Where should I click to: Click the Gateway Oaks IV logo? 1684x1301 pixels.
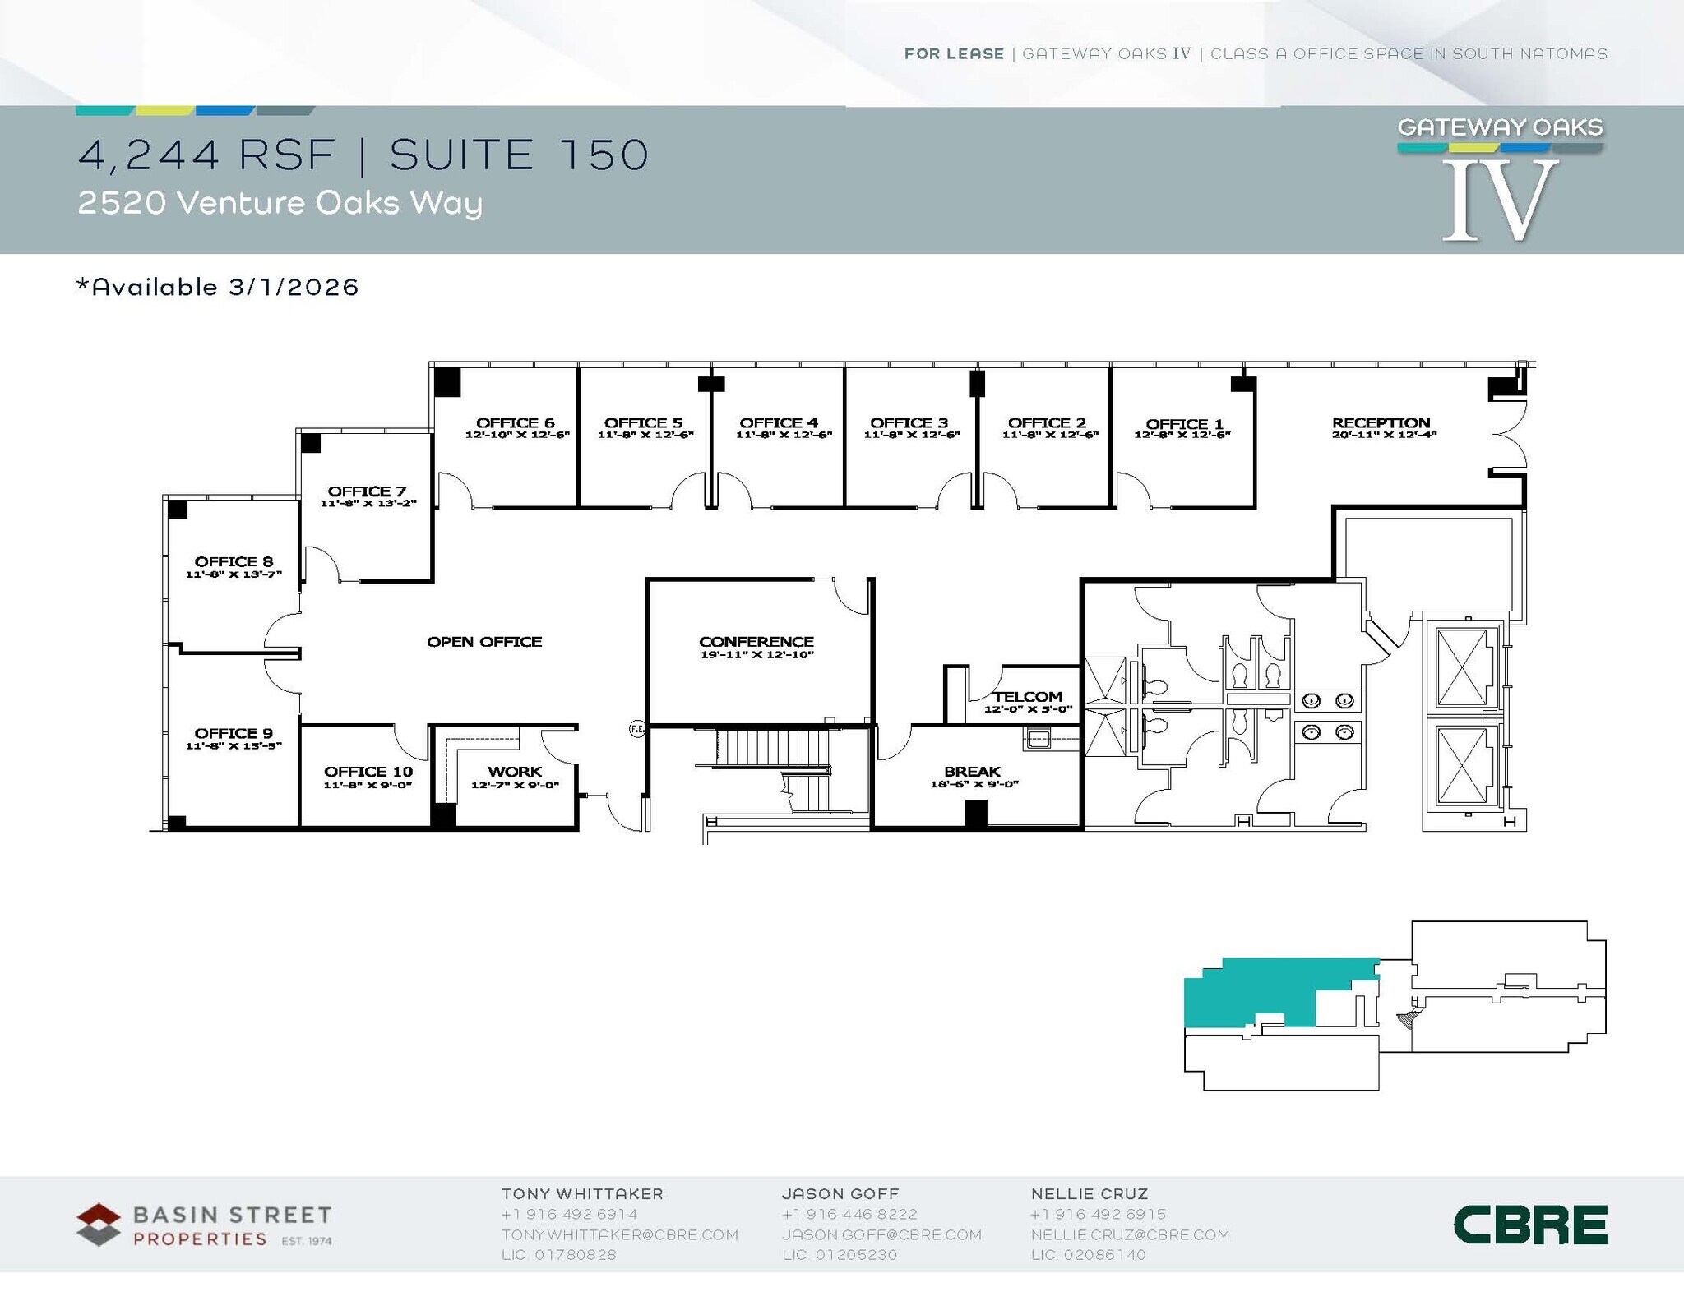pyautogui.click(x=1500, y=179)
